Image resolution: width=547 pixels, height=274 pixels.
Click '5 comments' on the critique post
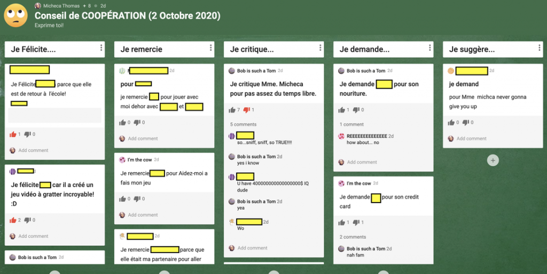(243, 124)
